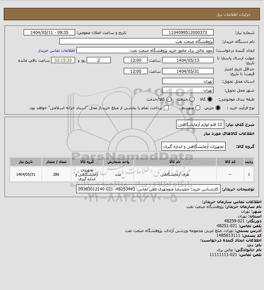Click the نام دستگاه خریدار field
The image size is (264, 290).
click(x=136, y=41)
